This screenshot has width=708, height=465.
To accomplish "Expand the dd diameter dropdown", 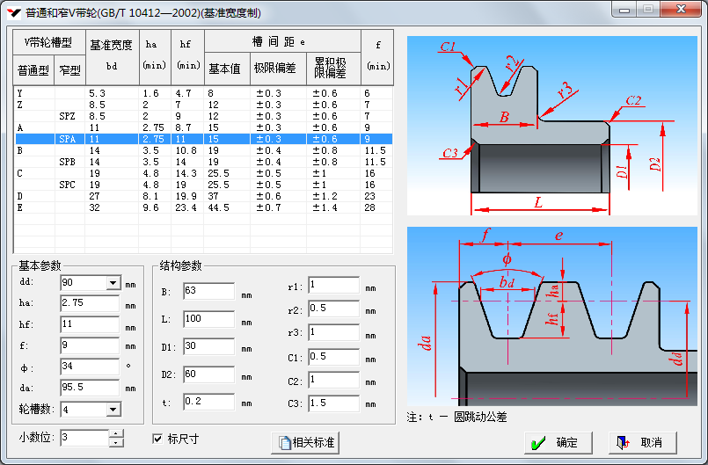I will (x=113, y=283).
